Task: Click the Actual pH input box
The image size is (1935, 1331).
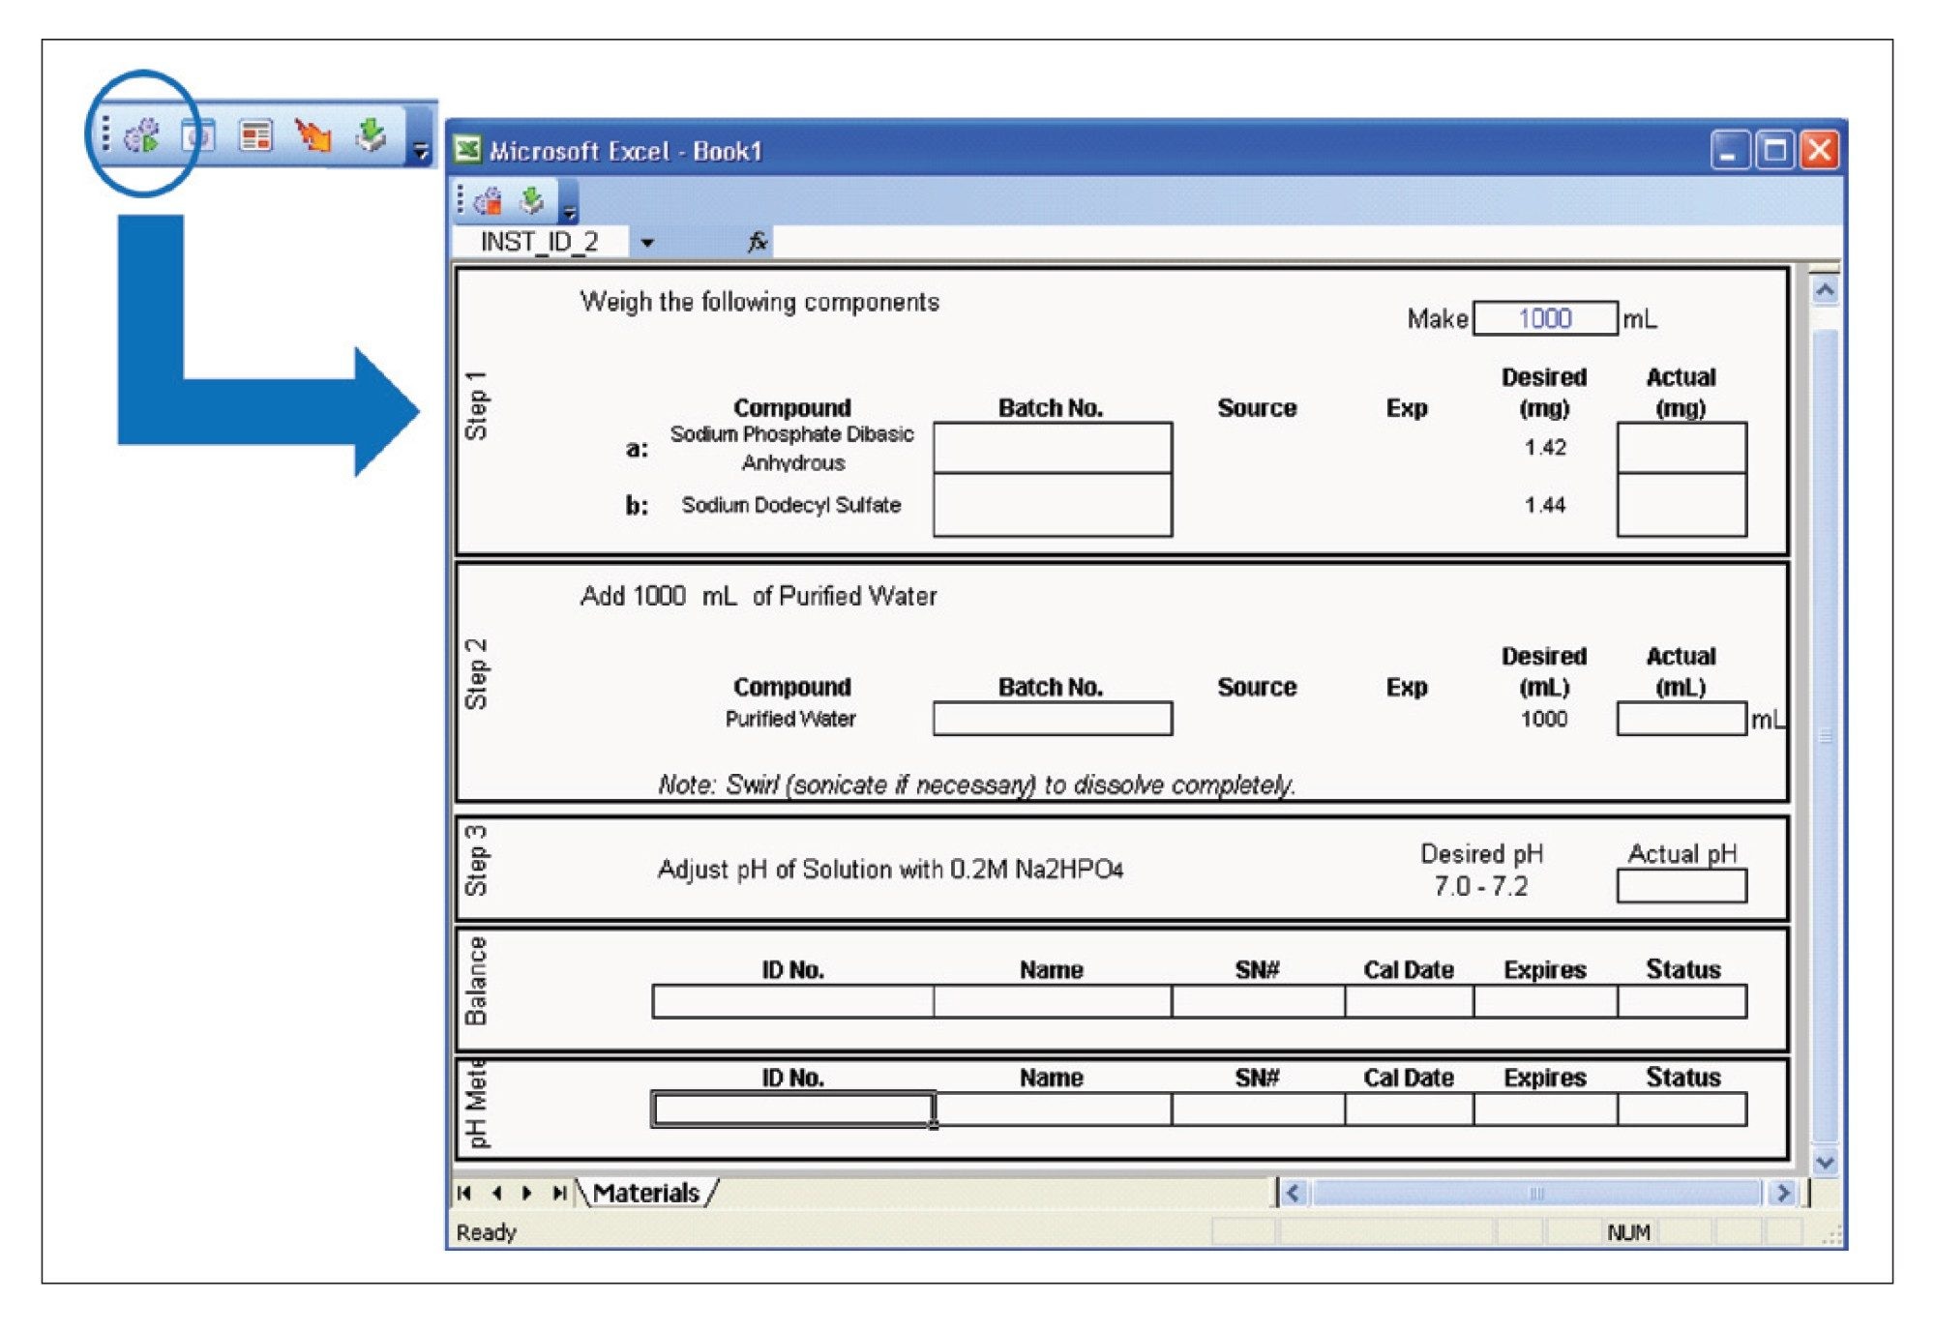Action: pos(1681,886)
